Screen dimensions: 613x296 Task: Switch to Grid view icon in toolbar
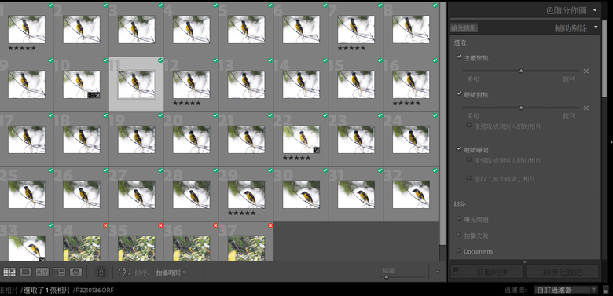[9, 272]
